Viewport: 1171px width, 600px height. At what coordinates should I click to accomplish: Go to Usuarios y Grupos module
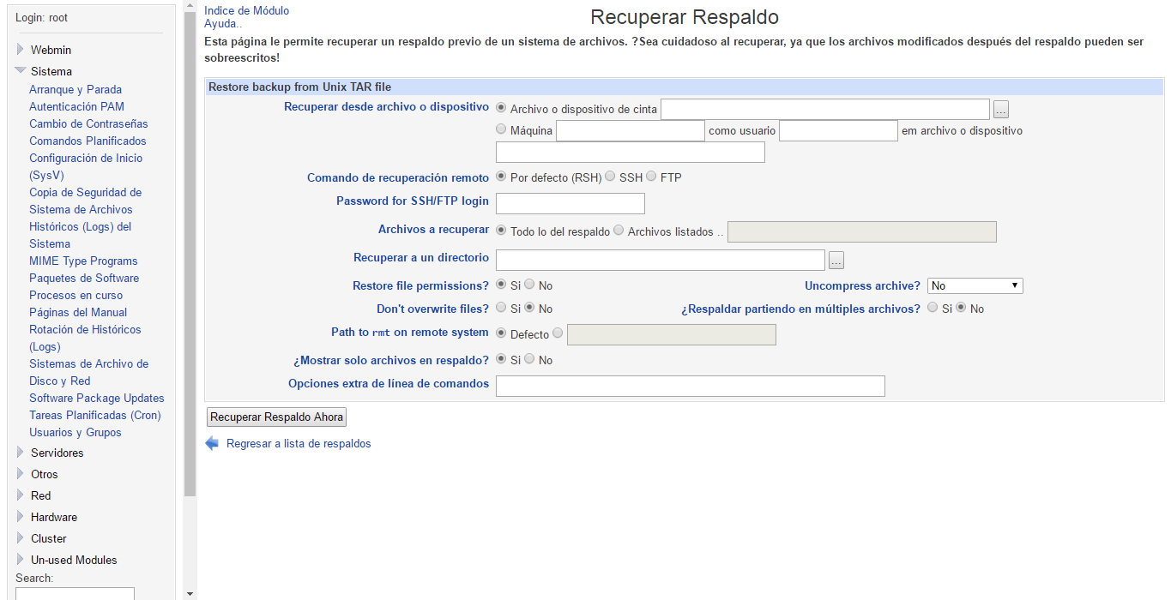click(75, 432)
